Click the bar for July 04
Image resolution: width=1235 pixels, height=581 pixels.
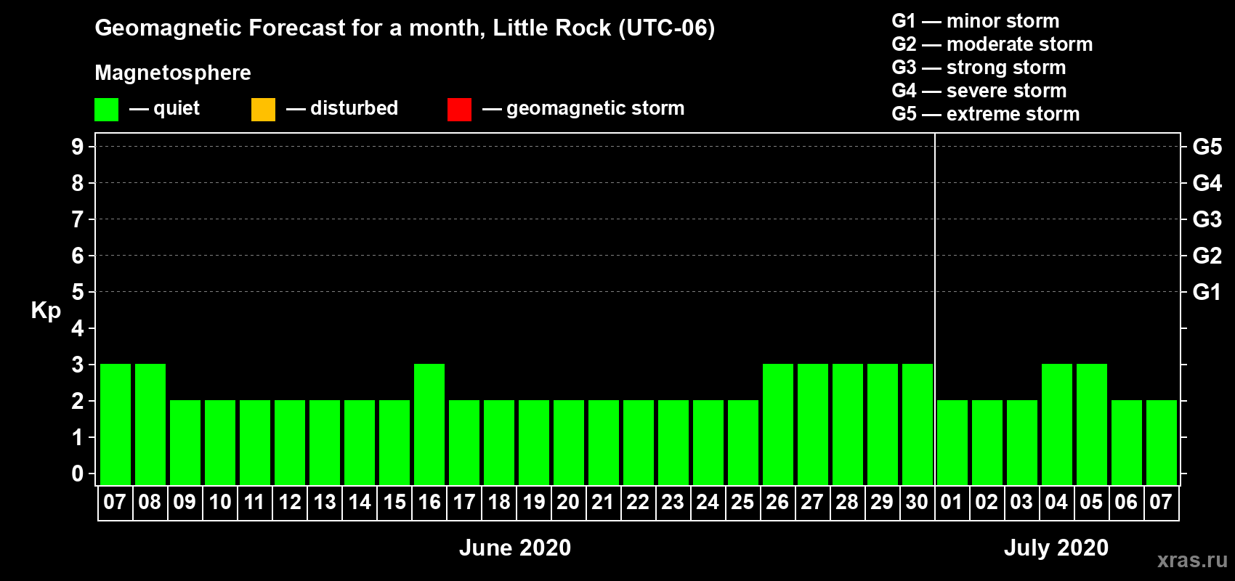[1057, 424]
